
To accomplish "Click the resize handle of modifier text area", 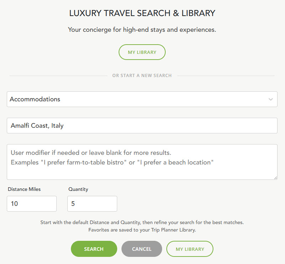I will click(275, 178).
